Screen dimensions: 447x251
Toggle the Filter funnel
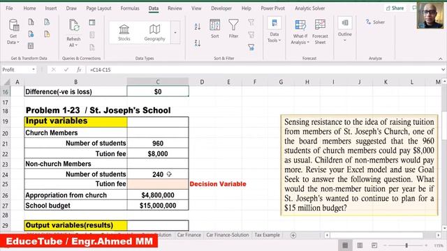point(233,29)
